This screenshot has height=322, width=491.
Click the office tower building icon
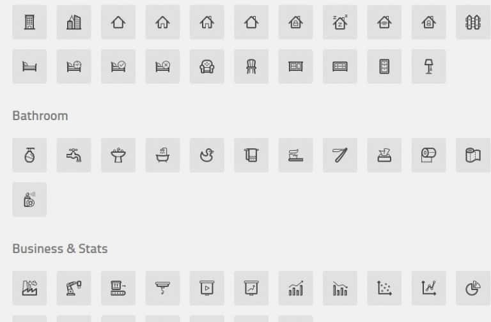coord(29,22)
